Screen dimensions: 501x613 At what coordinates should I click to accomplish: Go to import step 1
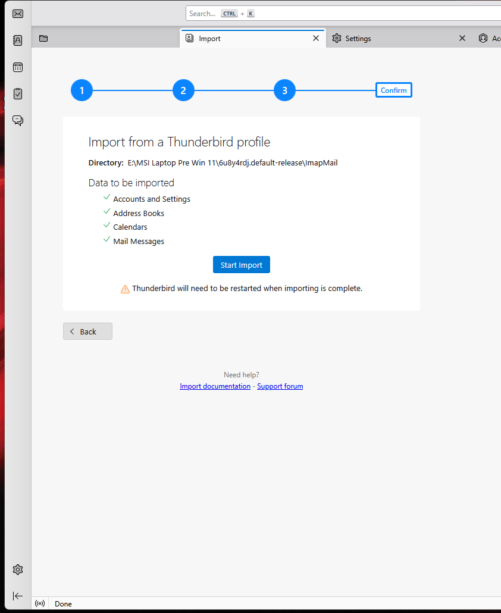pyautogui.click(x=82, y=90)
